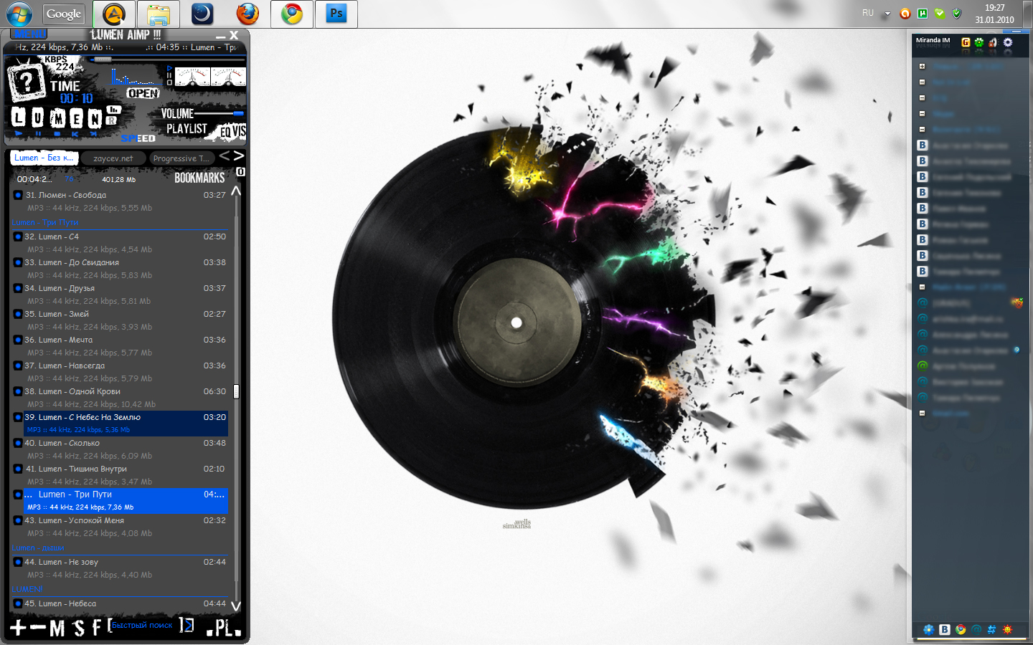This screenshot has height=645, width=1033.
Task: Open the AIMP MENU button
Action: pyautogui.click(x=29, y=34)
